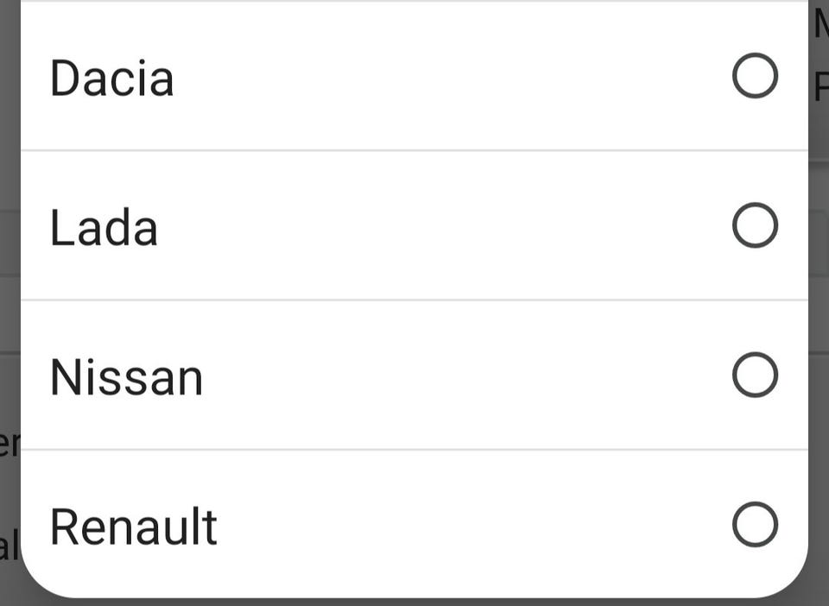Select the Renault radio button
Screen dimensions: 829x606
(x=755, y=524)
